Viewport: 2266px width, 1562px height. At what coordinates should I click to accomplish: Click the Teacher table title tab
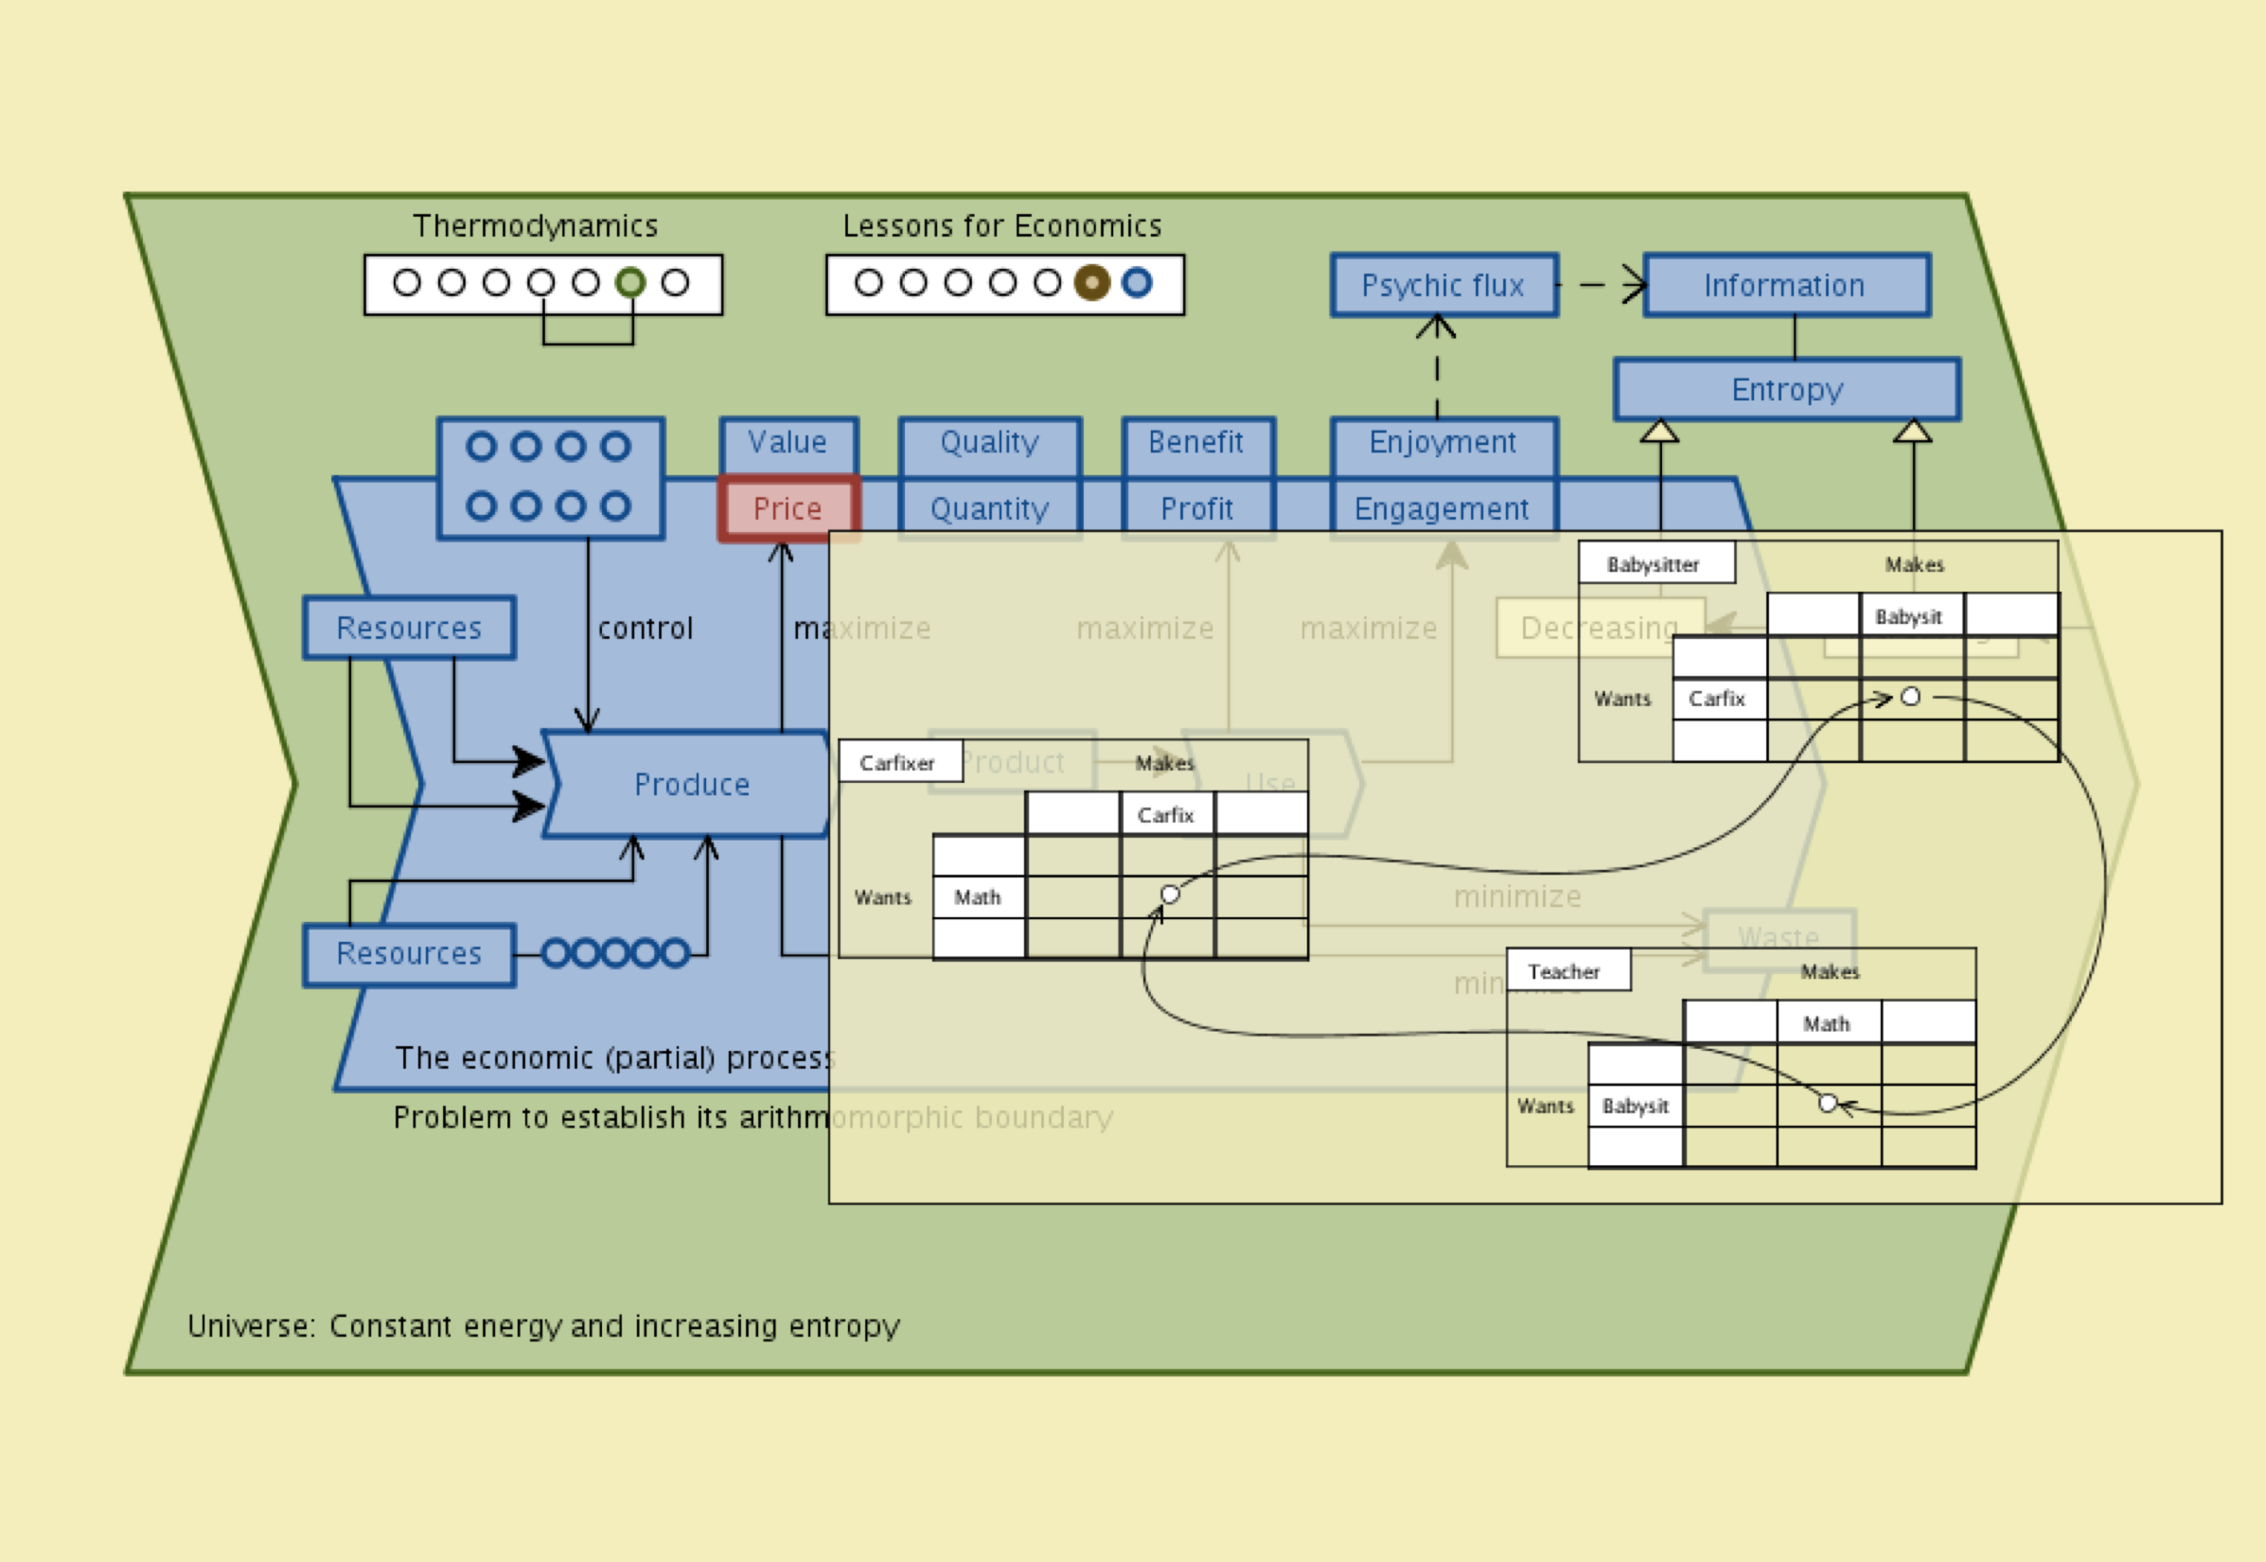point(1565,971)
